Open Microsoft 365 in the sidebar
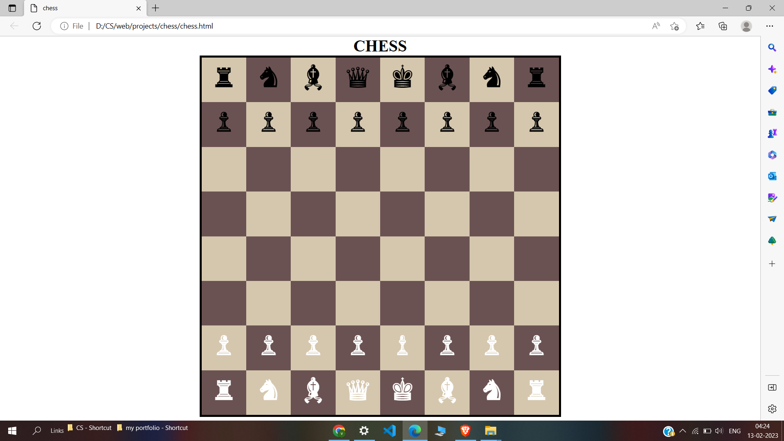The width and height of the screenshot is (784, 441). click(x=772, y=155)
